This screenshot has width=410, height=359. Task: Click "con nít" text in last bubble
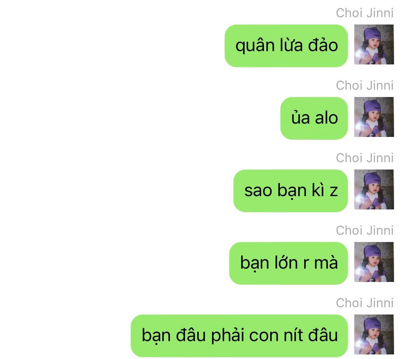276,335
